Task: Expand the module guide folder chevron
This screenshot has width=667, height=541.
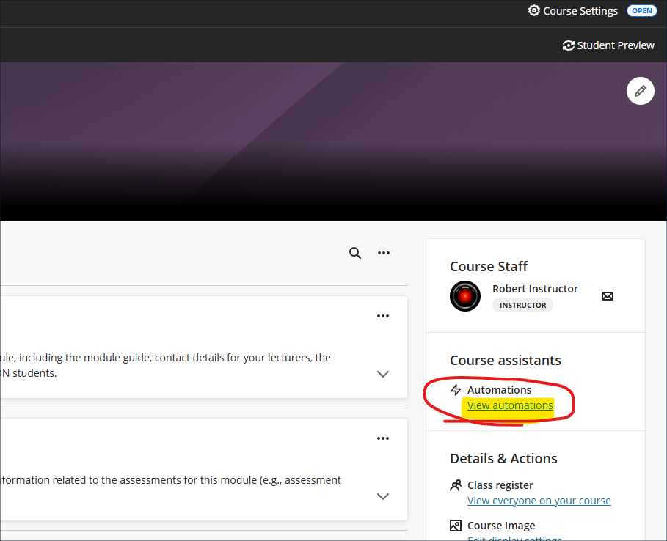Action: 382,374
